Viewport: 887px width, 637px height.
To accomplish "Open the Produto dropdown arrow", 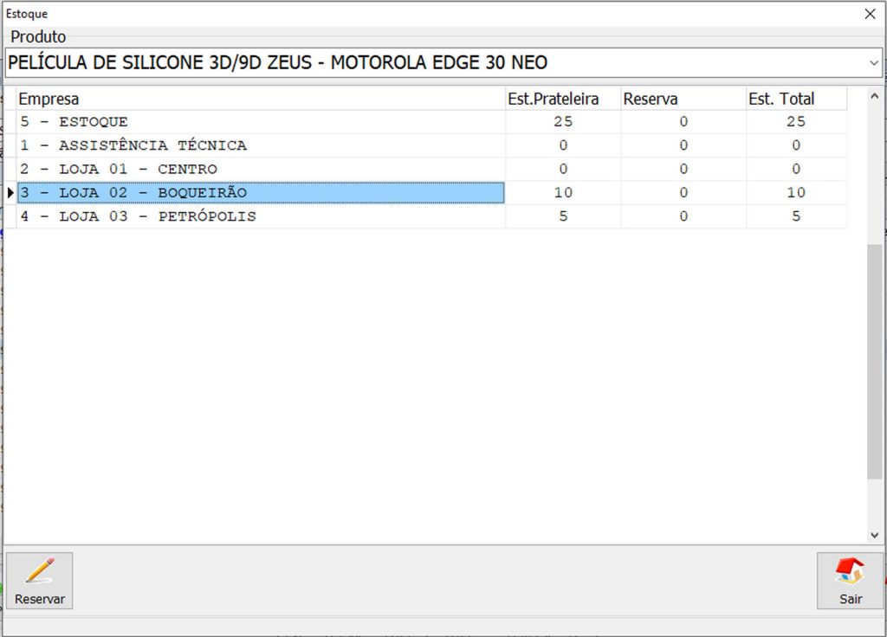I will (x=873, y=63).
